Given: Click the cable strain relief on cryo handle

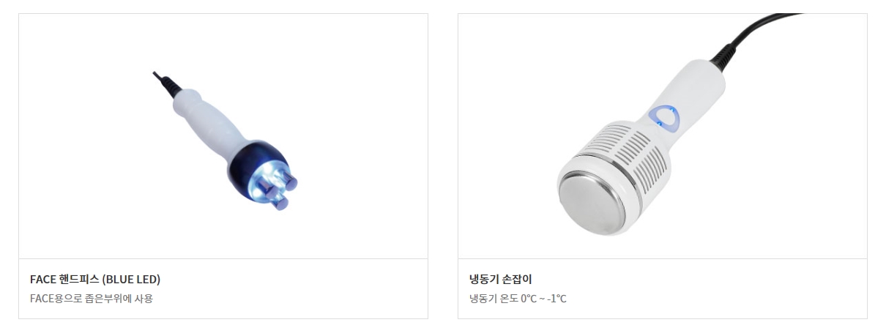Looking at the screenshot, I should click(x=722, y=56).
